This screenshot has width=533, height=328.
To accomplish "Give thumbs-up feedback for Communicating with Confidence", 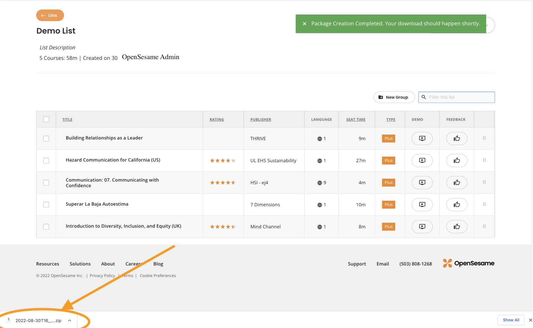I will tap(457, 183).
